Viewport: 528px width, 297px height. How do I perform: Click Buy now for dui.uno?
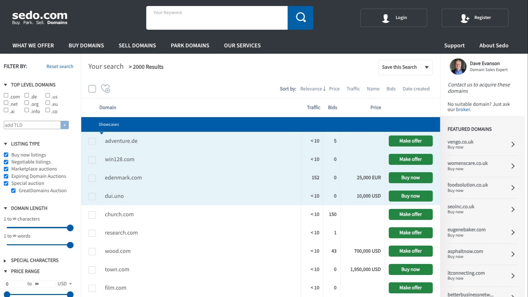411,196
